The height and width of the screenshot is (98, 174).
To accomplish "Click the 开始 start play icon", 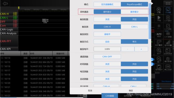I will click(159, 19).
